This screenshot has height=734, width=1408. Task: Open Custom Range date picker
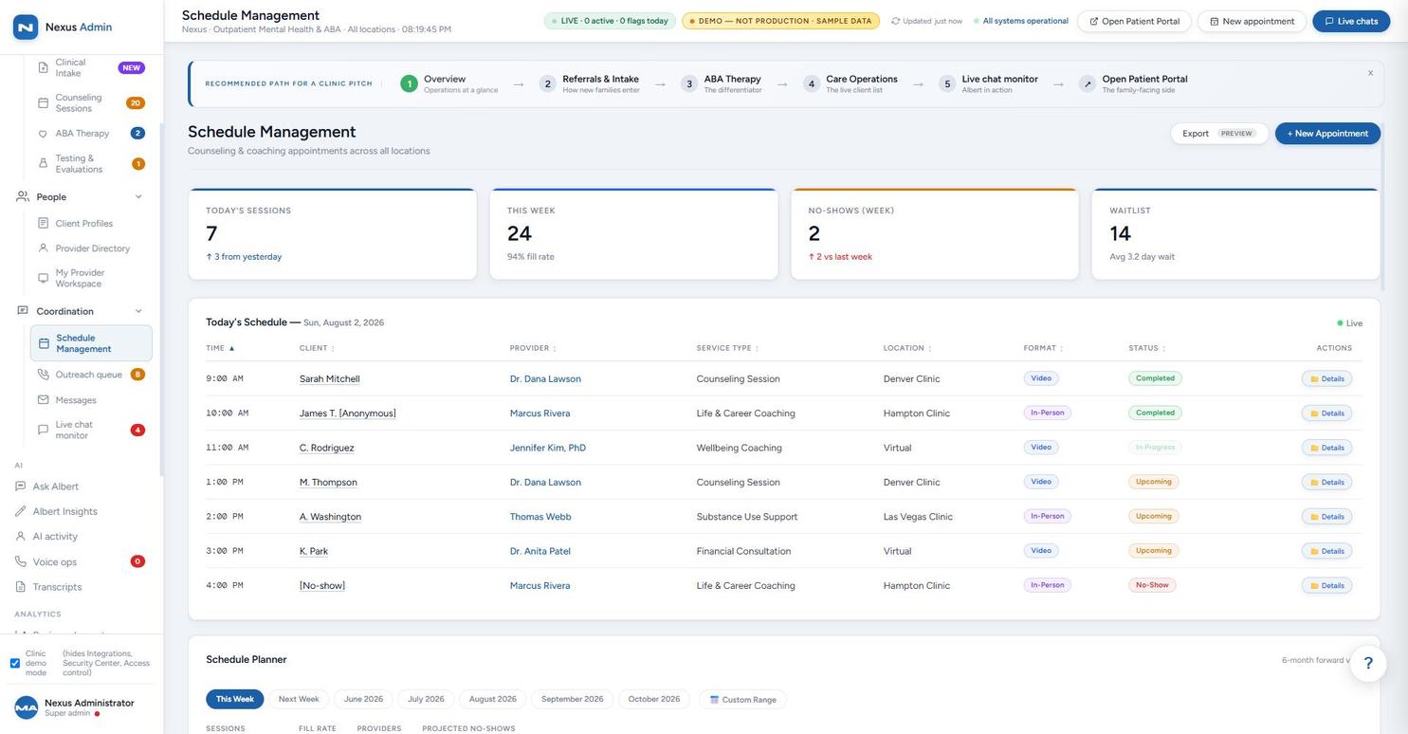743,700
